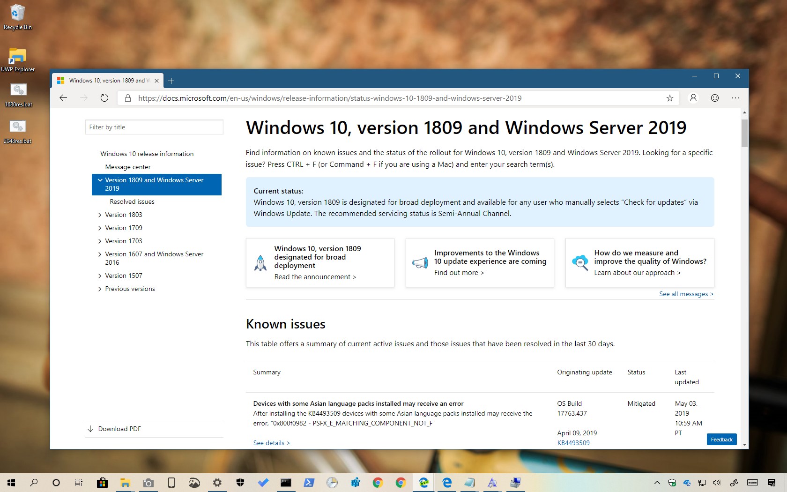Click the blue Feedback button

click(721, 440)
